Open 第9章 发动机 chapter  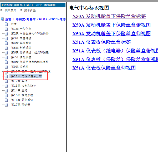[x=20, y=67]
